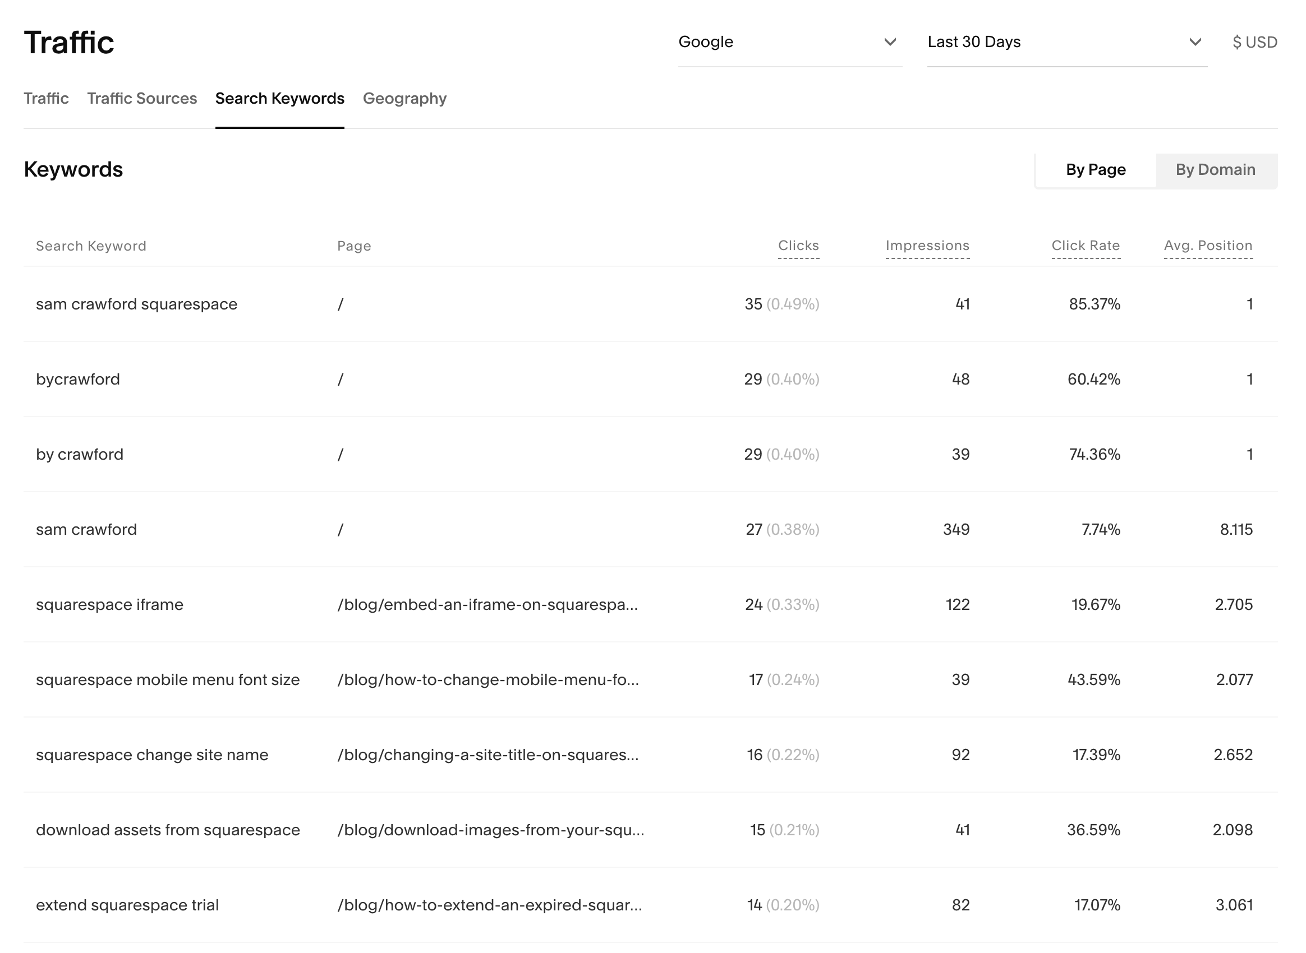Open the Geography tab
The image size is (1306, 953).
coord(404,99)
